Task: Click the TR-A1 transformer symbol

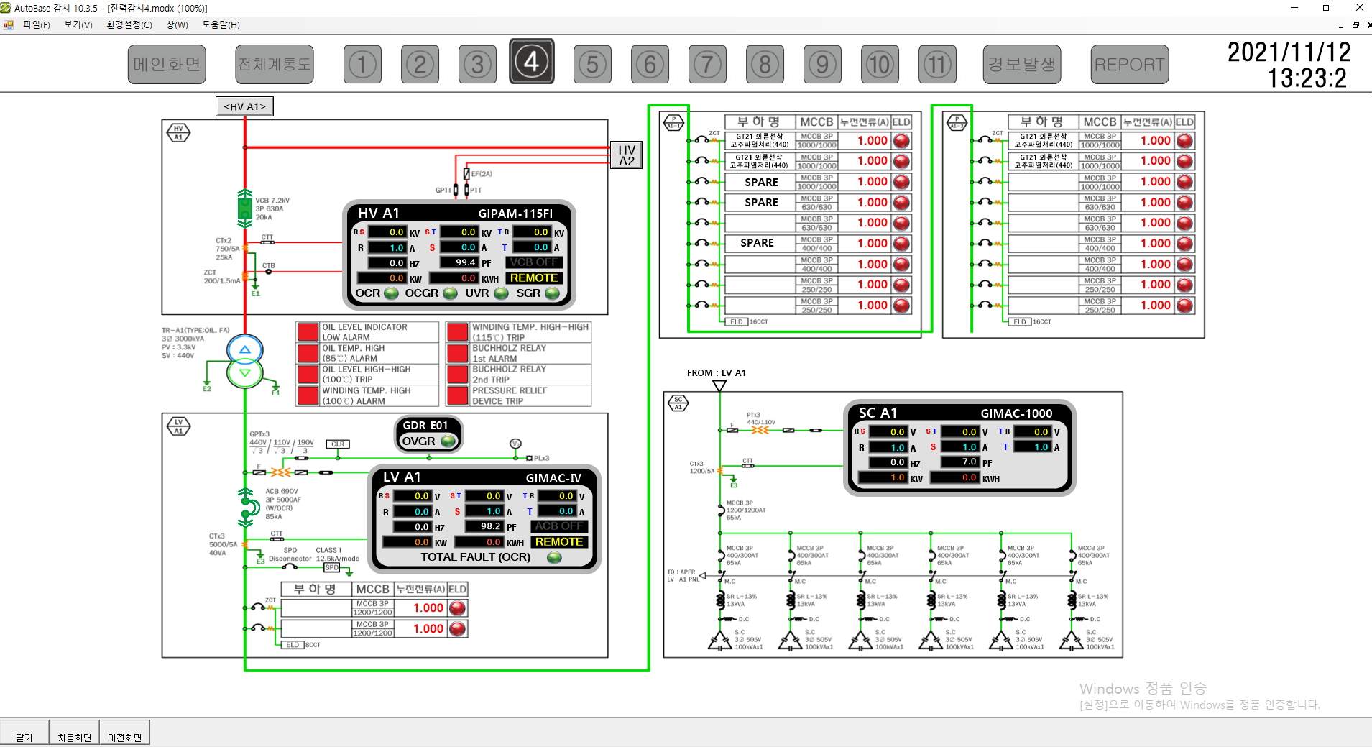Action: tap(245, 362)
